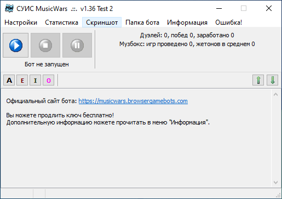Click the log scrollbar down arrow
Viewport: 282px width, 199px height.
[275, 183]
